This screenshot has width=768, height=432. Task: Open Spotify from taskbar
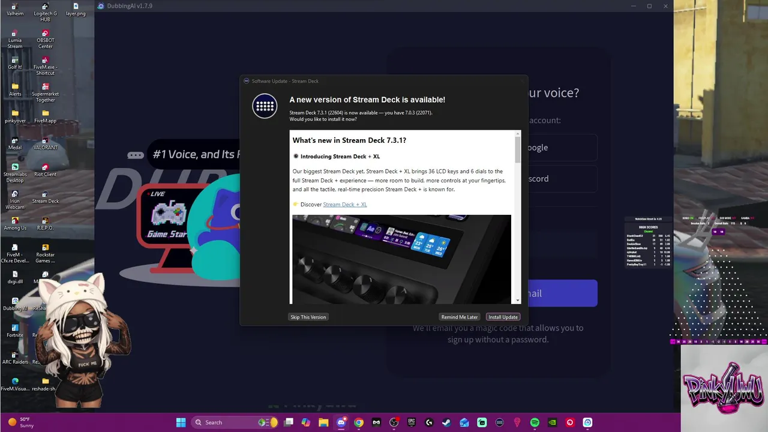click(x=535, y=422)
